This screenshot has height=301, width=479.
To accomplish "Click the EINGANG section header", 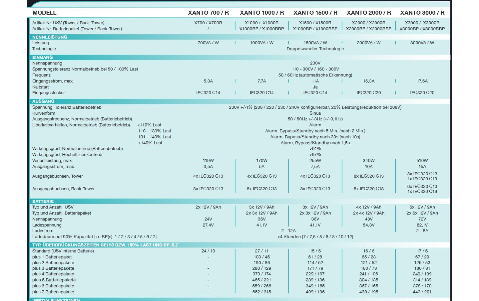I will pyautogui.click(x=42, y=57).
